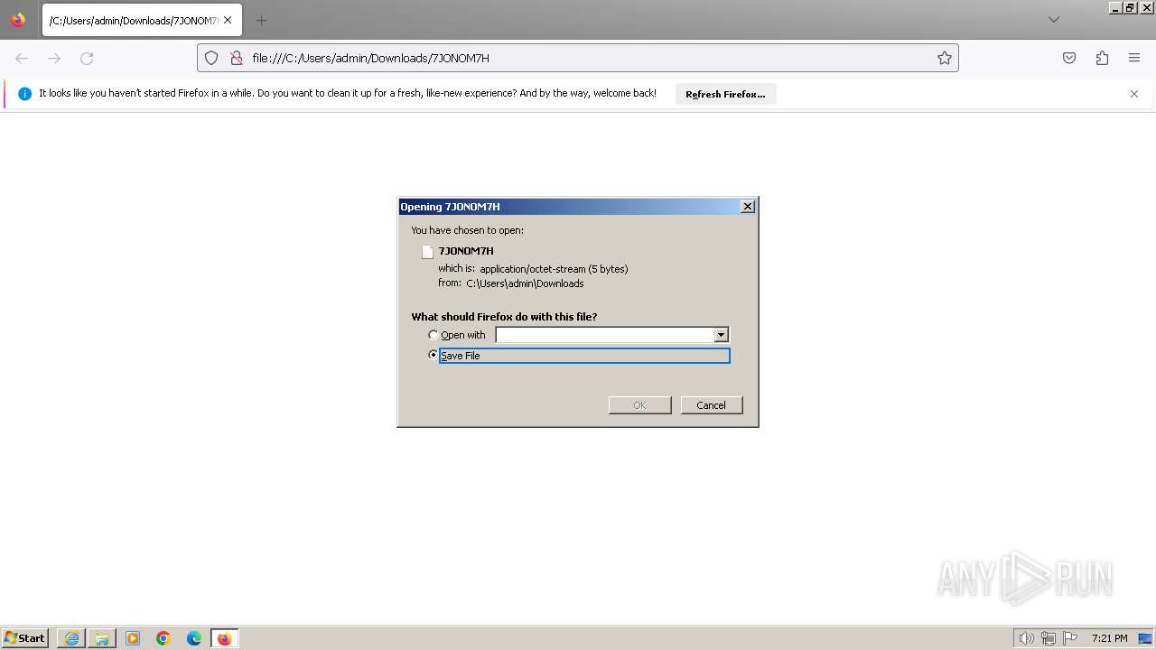Launch Google Chrome from taskbar
1156x650 pixels.
163,638
